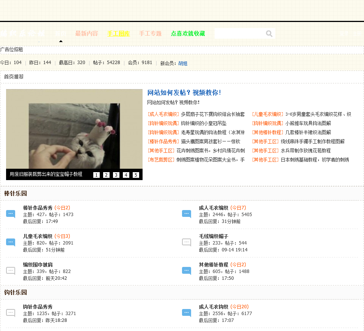The width and height of the screenshot is (364, 331).
Task: Open post 几款棒针半裙织法图解
Action: pyautogui.click(x=308, y=132)
